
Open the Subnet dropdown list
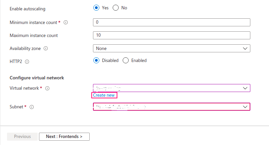[x=171, y=107]
